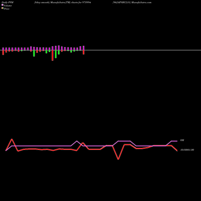Click the Price legend color swatch
Viewport: 201px width, 201px height.
point(2,8)
